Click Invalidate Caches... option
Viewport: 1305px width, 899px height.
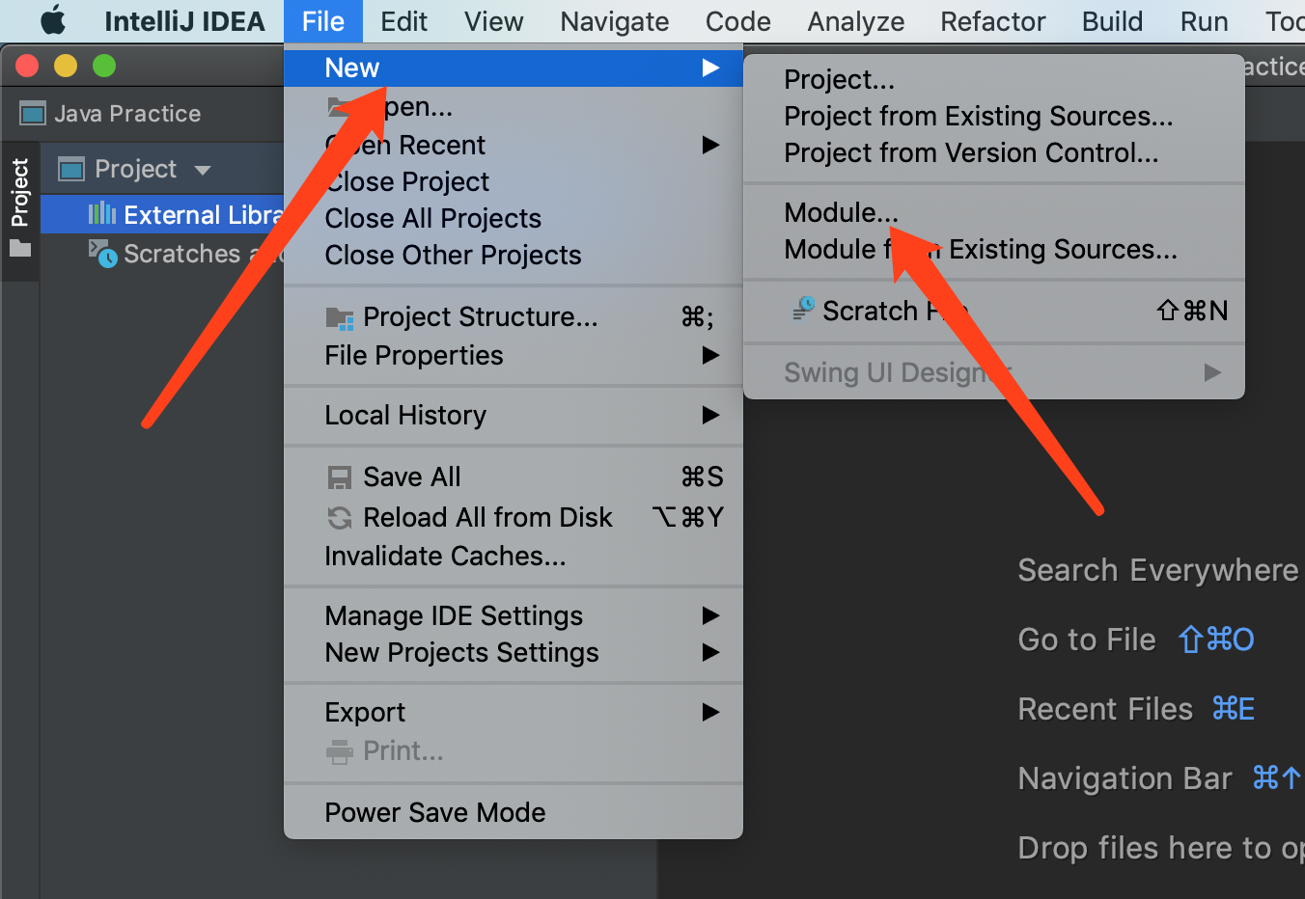coord(445,557)
